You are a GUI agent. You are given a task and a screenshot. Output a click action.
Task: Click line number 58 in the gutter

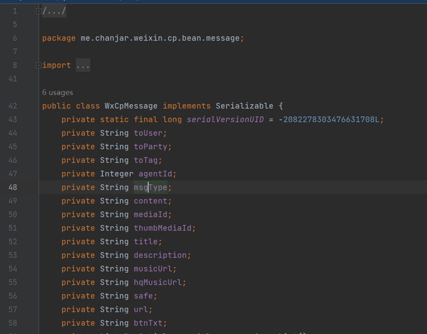coord(13,323)
